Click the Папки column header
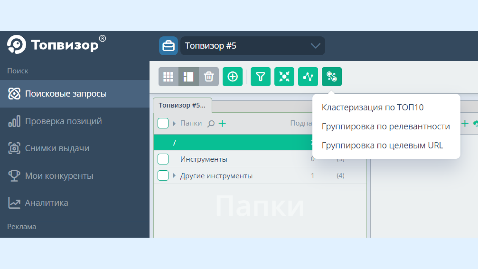This screenshot has height=269, width=478. 191,123
